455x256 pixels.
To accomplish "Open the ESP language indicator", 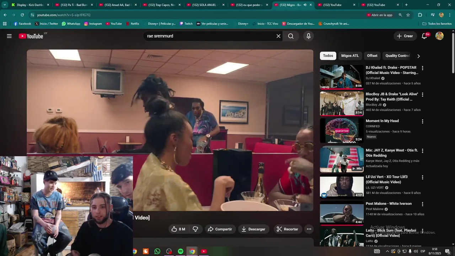I will coord(423,251).
